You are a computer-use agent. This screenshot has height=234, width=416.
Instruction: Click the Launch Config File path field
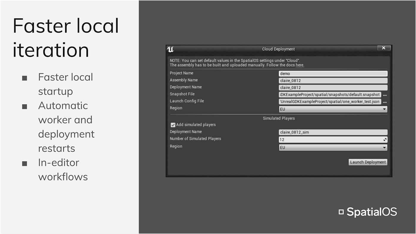330,102
